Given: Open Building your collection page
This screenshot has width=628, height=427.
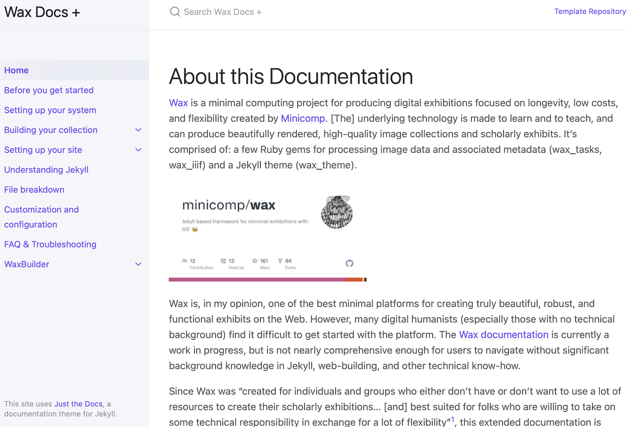Looking at the screenshot, I should pos(51,130).
